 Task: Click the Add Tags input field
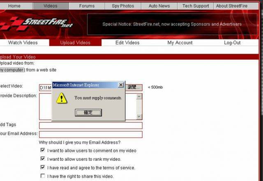pos(91,126)
